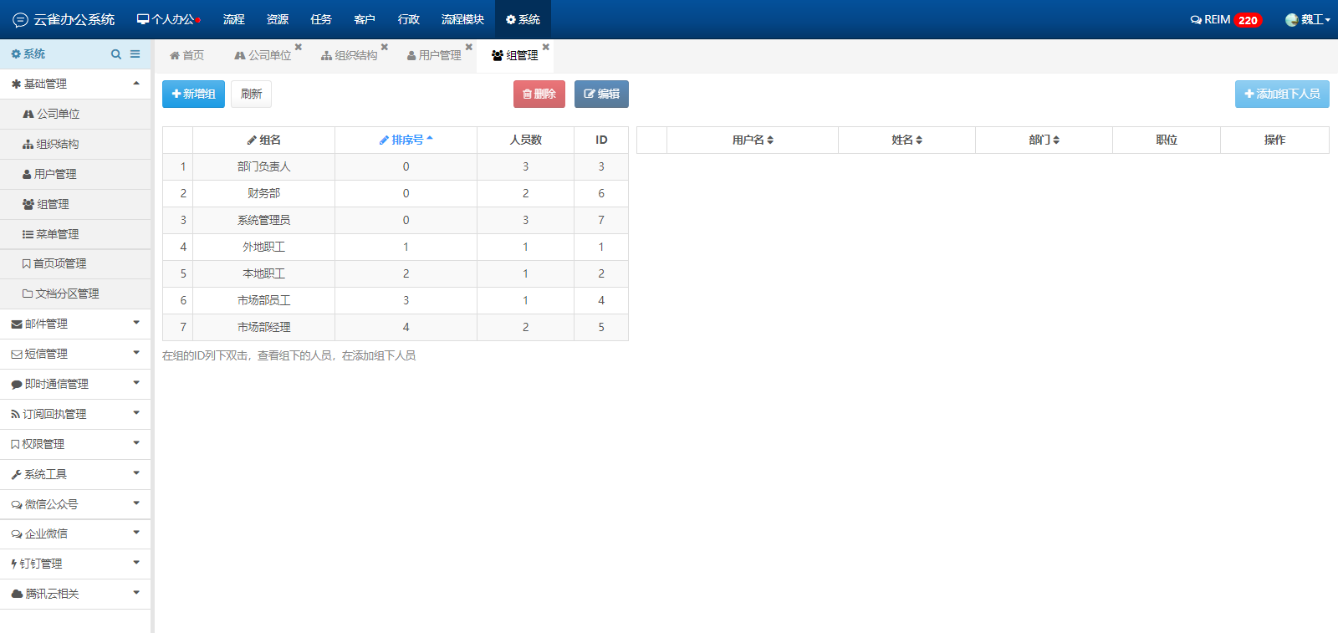The image size is (1338, 633).
Task: Expand the 邮件管理 section
Action: [75, 324]
